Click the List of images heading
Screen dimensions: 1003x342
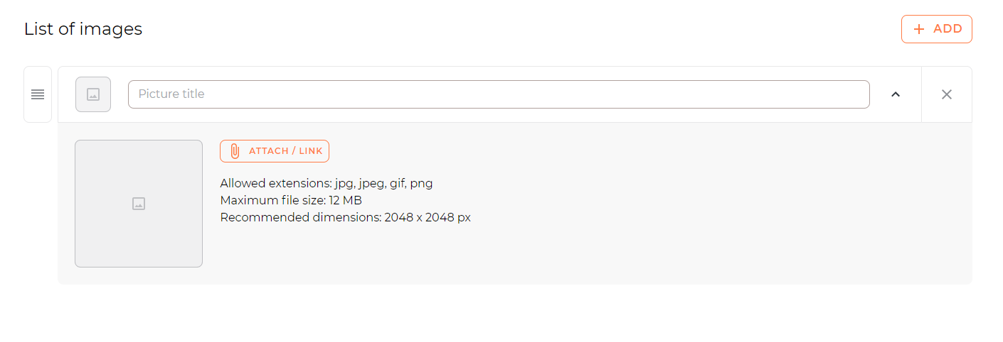click(x=83, y=29)
